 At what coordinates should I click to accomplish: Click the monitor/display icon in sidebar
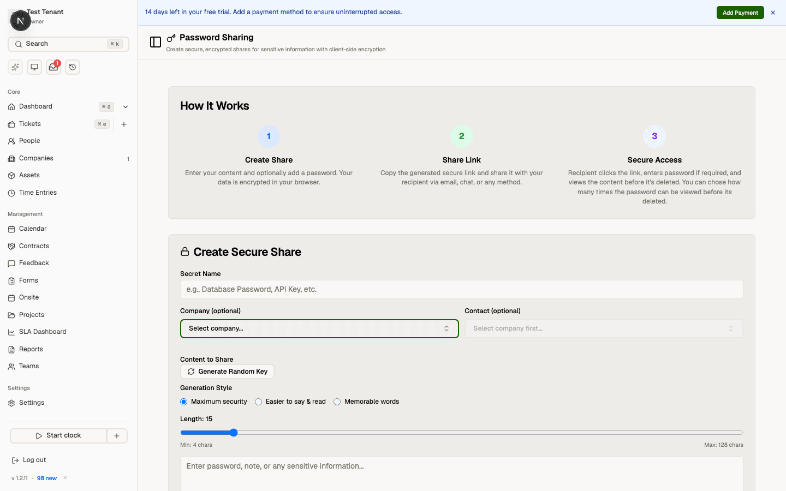34,67
